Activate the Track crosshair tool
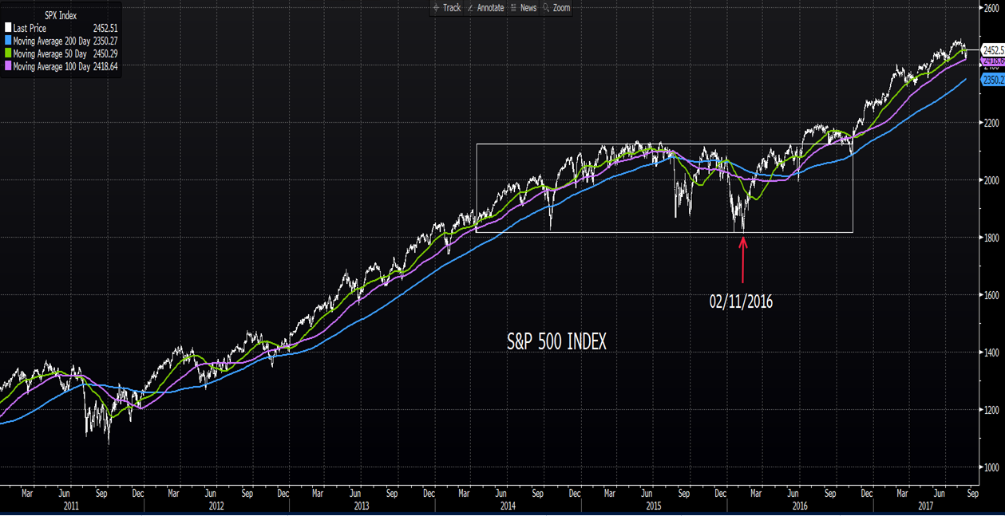Viewport: 1005px width, 516px height. click(x=446, y=8)
